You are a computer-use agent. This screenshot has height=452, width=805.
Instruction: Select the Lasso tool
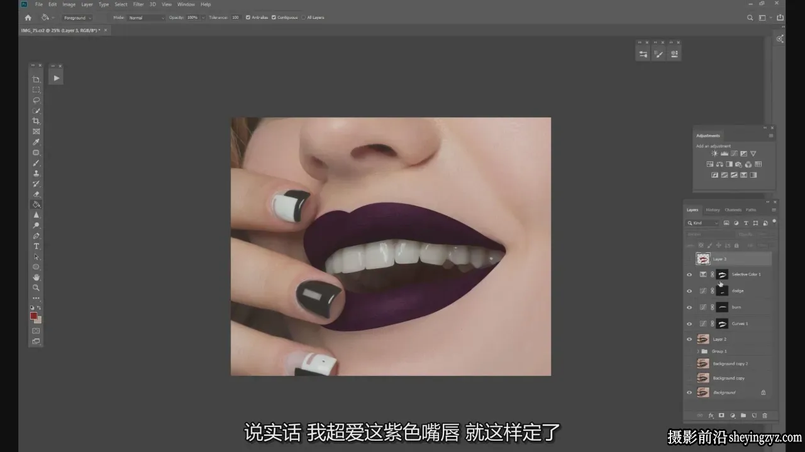[36, 100]
